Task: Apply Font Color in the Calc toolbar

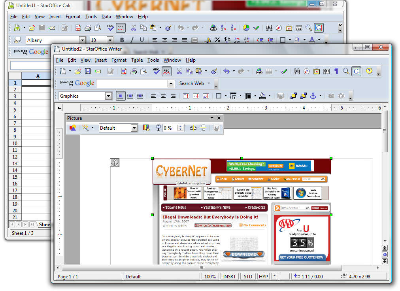Action: coord(312,40)
